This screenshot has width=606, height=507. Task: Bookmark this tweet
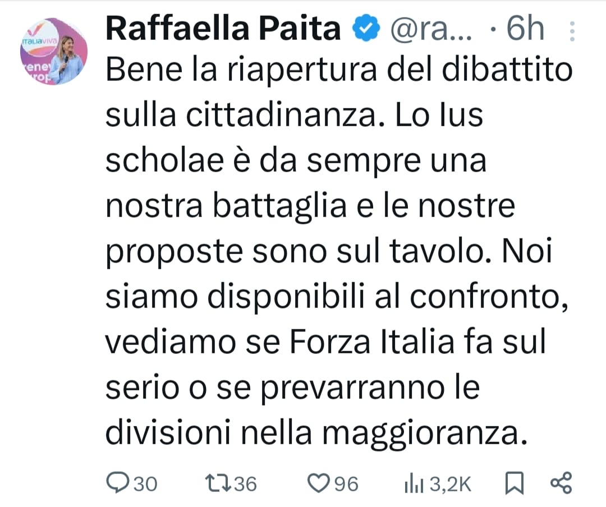click(x=513, y=483)
